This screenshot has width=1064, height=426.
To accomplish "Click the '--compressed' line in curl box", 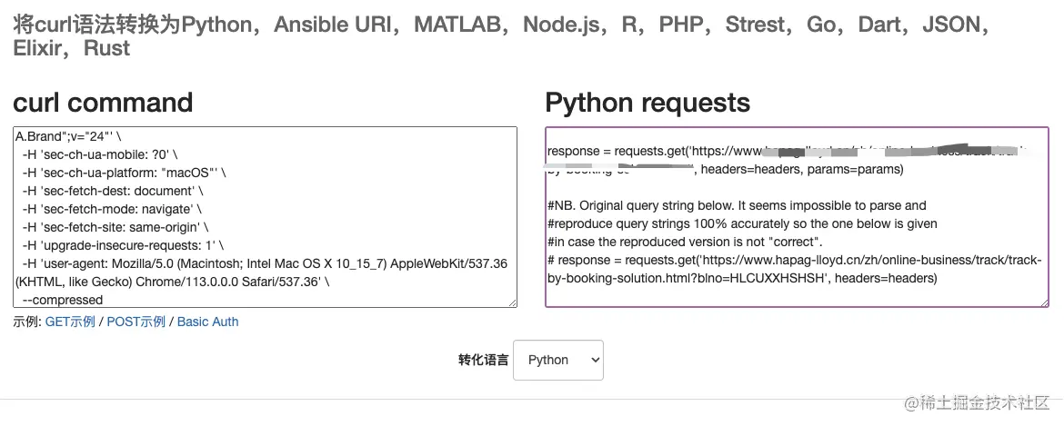I will (63, 300).
